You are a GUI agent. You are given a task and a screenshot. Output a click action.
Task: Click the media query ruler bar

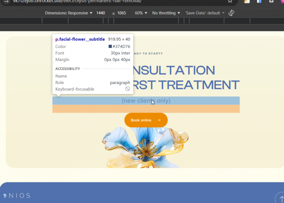tap(142, 21)
